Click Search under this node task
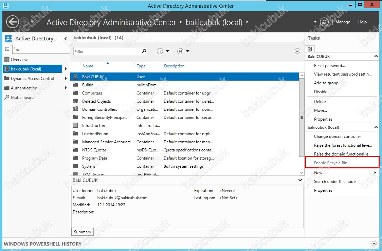Screen dimensions: 382x251 tap(335, 181)
